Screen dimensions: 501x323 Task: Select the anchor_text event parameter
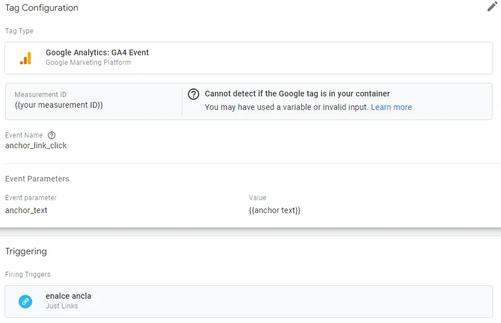coord(27,210)
